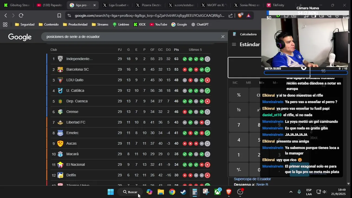
Task: Open the volume control in the system tray
Action: tap(324, 192)
